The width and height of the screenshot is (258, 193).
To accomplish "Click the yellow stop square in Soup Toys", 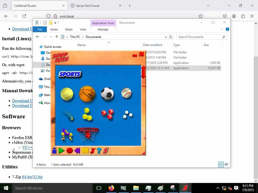I will point(85,151).
